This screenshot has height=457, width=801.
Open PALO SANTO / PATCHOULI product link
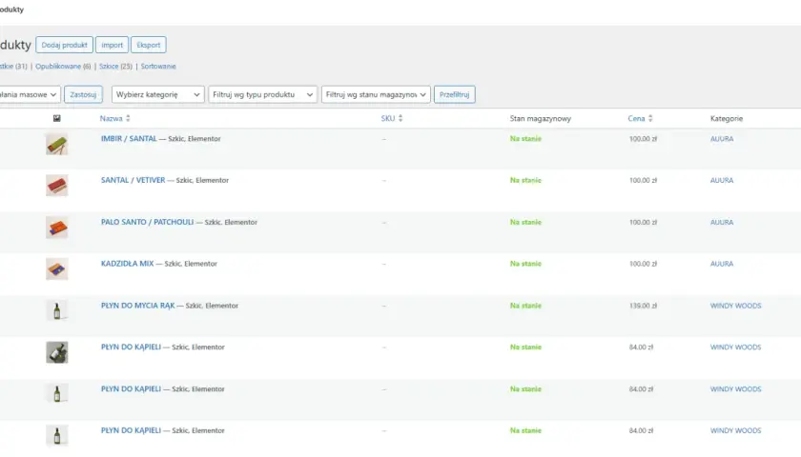click(x=147, y=222)
